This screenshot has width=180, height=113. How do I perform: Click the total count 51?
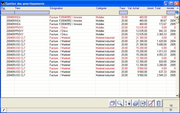click(171, 110)
